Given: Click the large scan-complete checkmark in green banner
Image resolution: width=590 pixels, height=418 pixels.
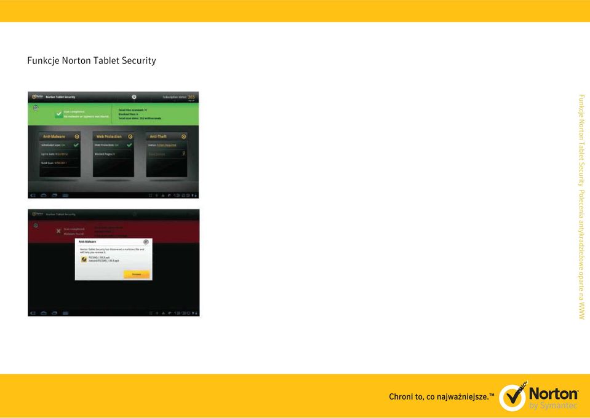Looking at the screenshot, I should pyautogui.click(x=58, y=114).
